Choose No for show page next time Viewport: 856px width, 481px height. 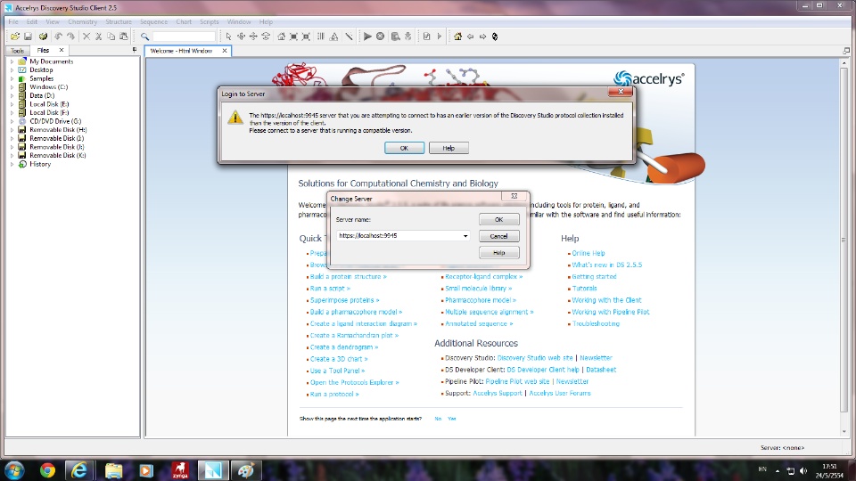438,419
